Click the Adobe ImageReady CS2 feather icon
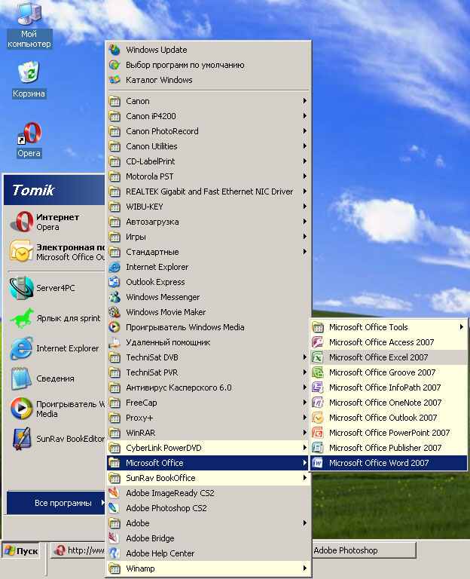The height and width of the screenshot is (579, 470). pos(114,493)
